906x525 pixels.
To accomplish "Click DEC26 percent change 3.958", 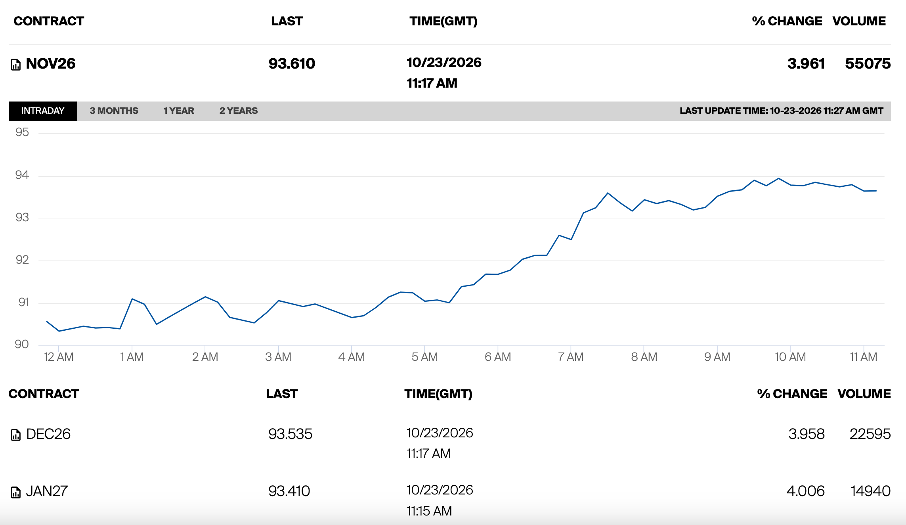I will coord(807,434).
